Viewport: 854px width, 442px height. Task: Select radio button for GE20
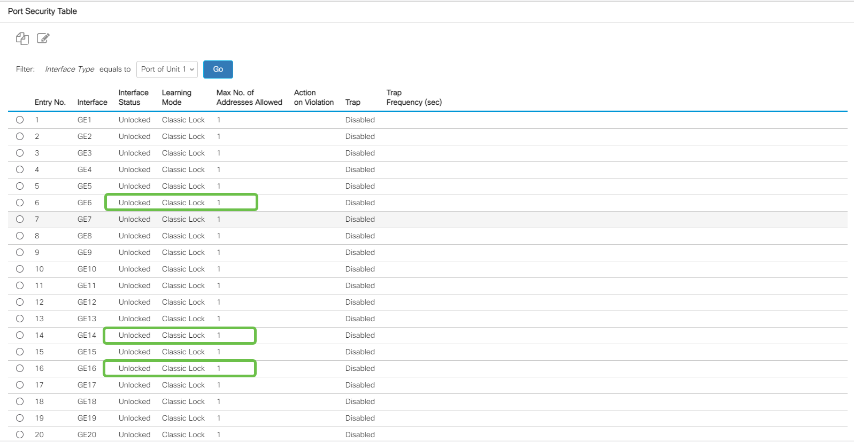point(20,435)
